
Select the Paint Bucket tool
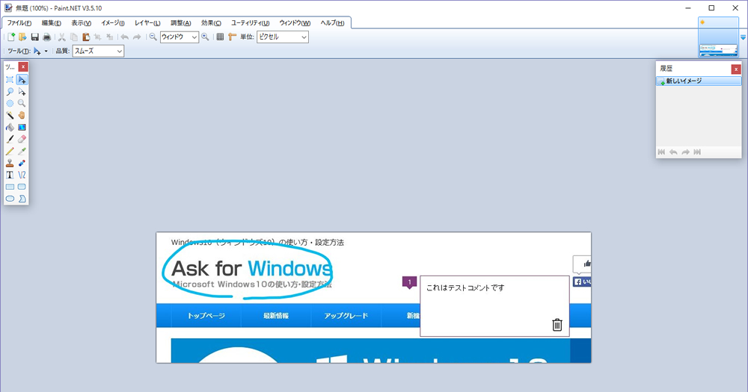[x=10, y=127]
